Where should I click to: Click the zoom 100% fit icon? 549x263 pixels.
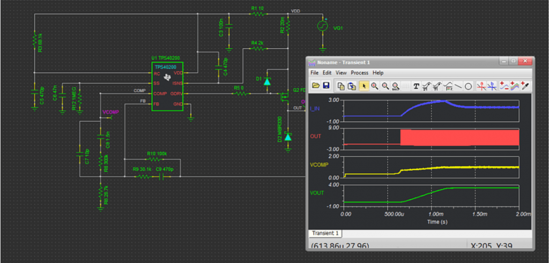[396, 86]
